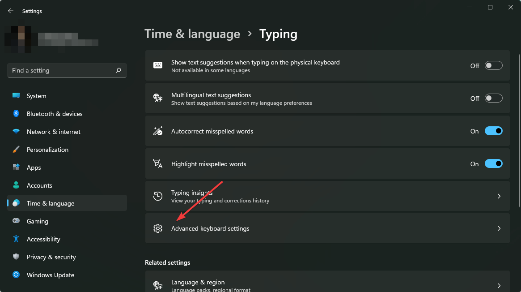Click the Time & language clock icon

point(16,203)
